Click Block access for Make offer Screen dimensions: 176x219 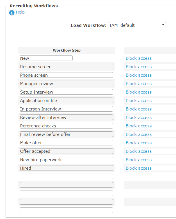coord(139,143)
